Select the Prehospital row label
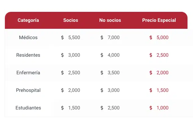The image size is (193, 124). pyautogui.click(x=28, y=90)
